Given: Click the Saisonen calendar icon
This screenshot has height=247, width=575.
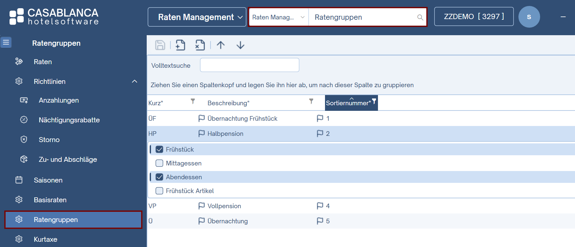Looking at the screenshot, I should click(19, 180).
